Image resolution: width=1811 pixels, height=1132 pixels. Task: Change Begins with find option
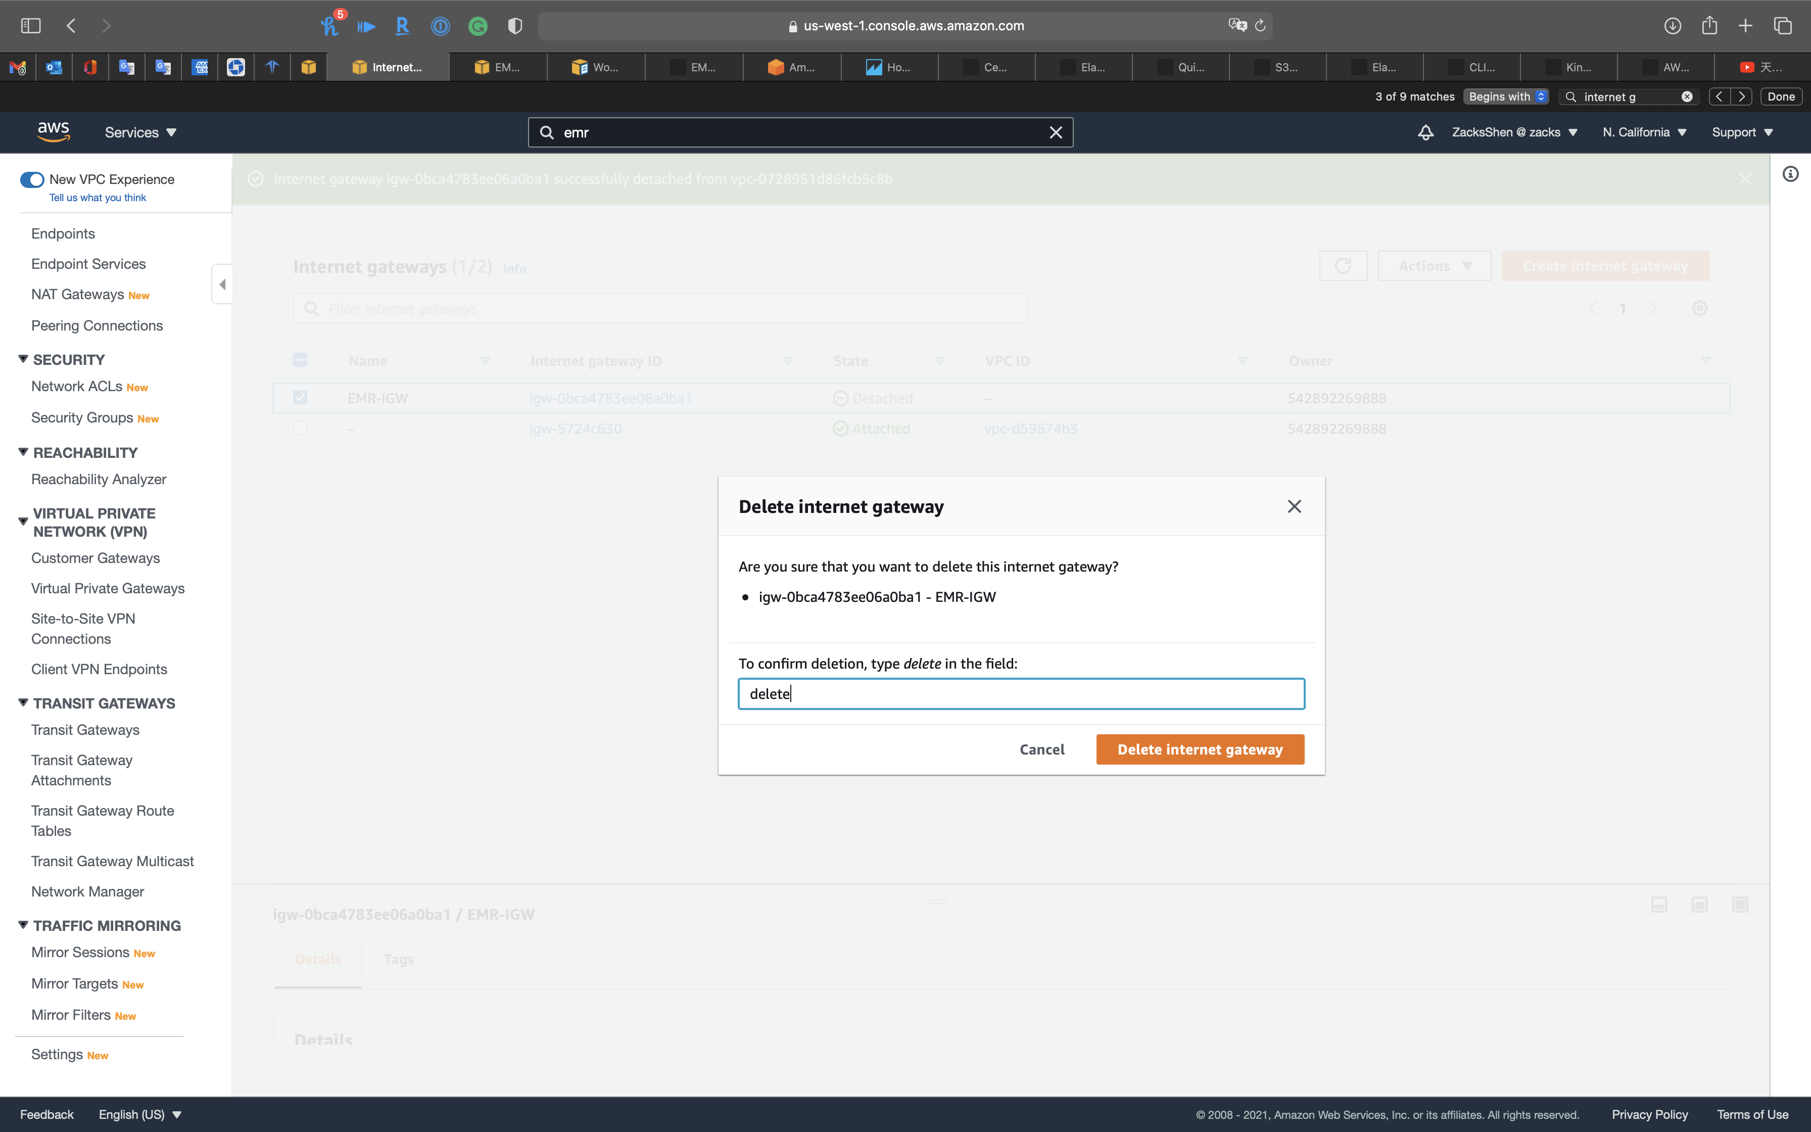coord(1506,97)
